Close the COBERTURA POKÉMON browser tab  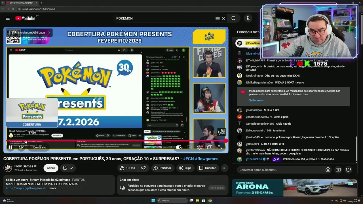36,3
